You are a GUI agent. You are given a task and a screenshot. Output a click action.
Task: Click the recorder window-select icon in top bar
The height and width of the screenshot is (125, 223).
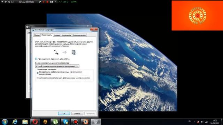tap(6, 2)
